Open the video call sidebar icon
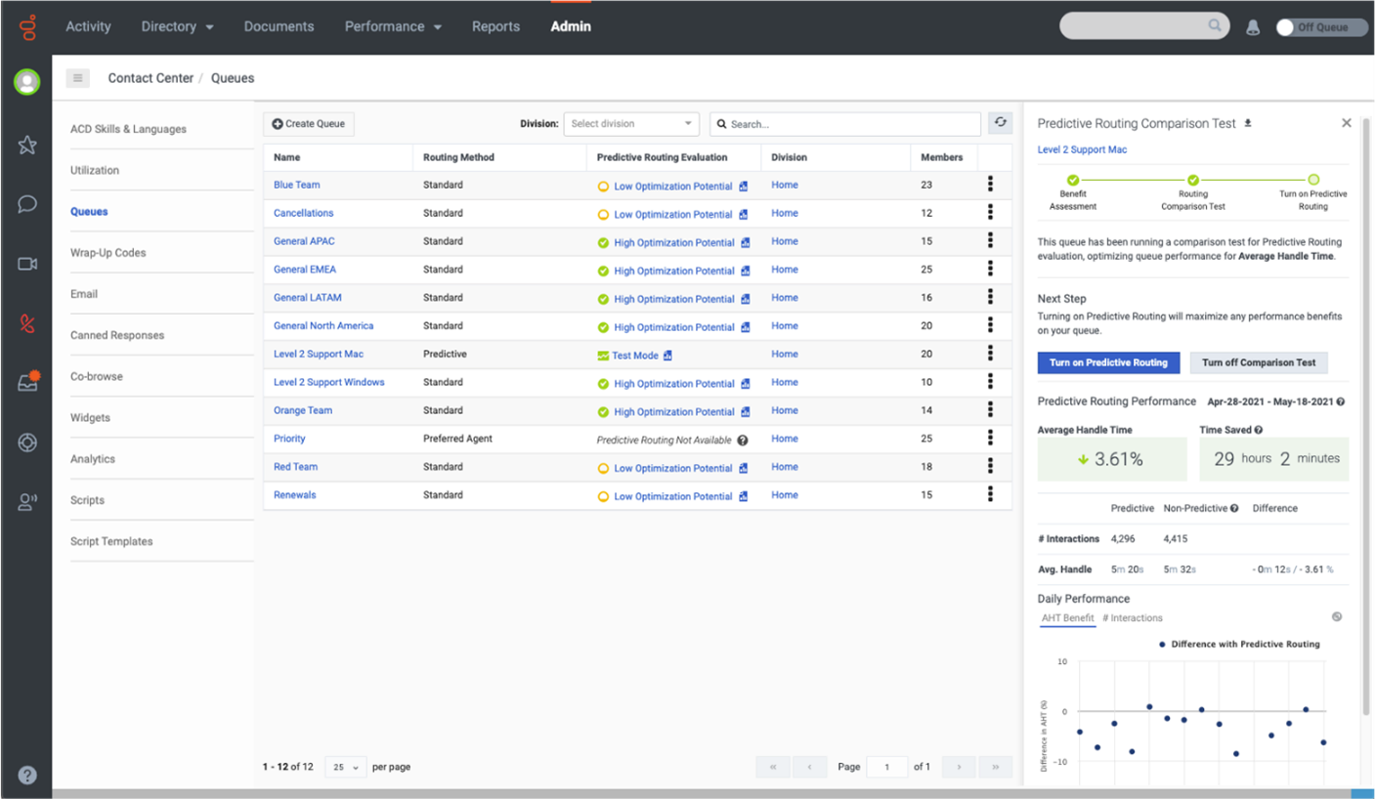The height and width of the screenshot is (799, 1375). coord(26,263)
